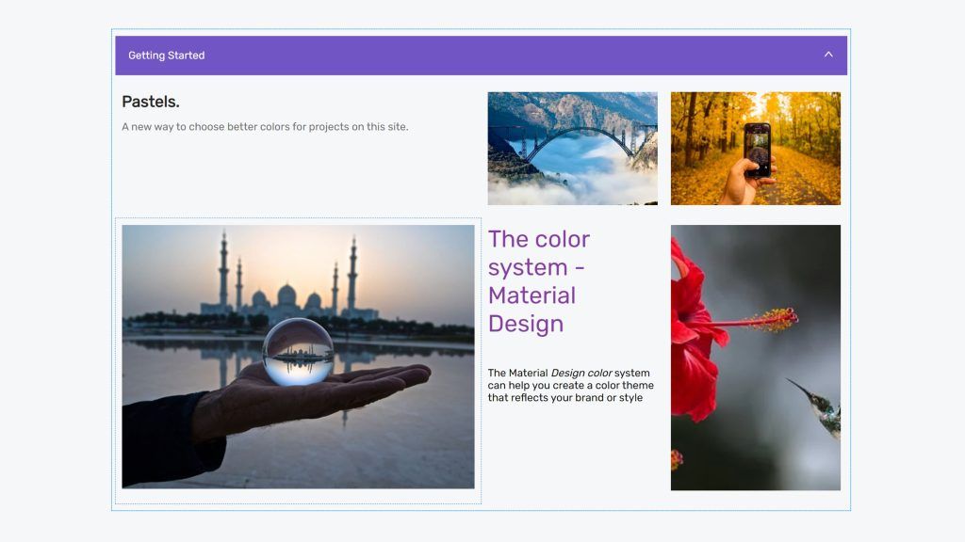Click the paragraph describing the Material color system
The height and width of the screenshot is (542, 965).
point(570,385)
